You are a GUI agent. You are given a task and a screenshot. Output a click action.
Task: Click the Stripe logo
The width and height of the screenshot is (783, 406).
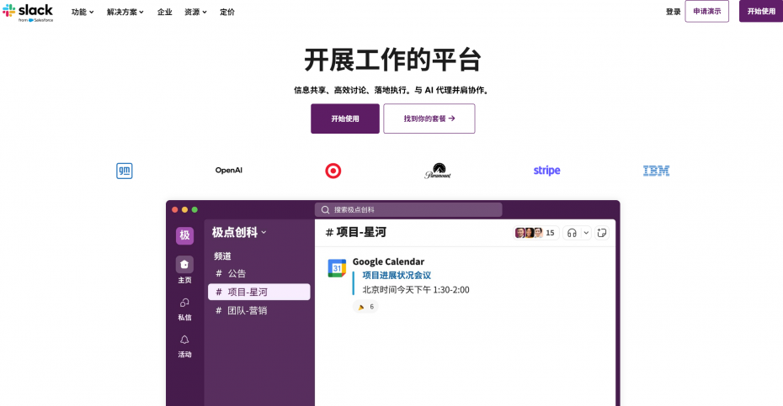pos(546,171)
